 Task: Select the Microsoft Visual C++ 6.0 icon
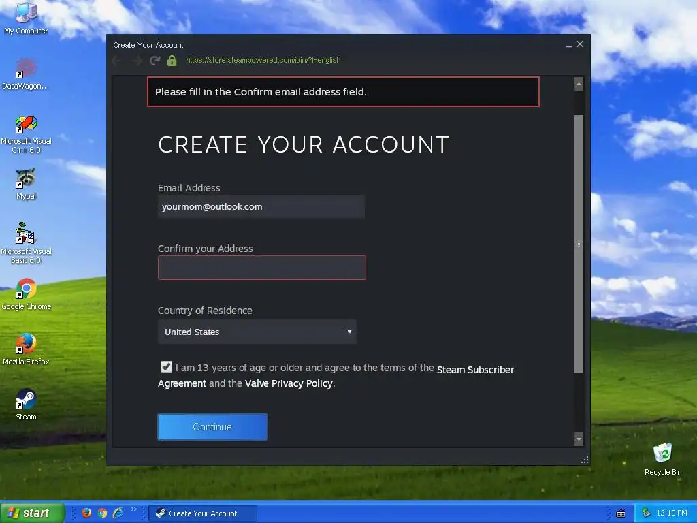coord(26,134)
